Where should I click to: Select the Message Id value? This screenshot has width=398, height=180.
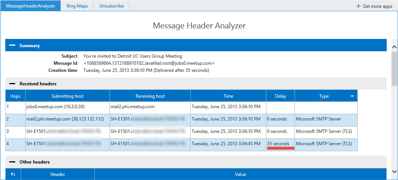[x=149, y=63]
